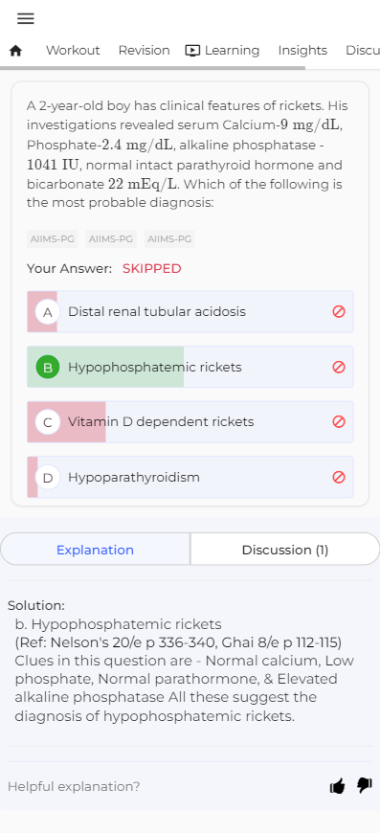
Task: Open the Revision tab
Action: coord(144,51)
